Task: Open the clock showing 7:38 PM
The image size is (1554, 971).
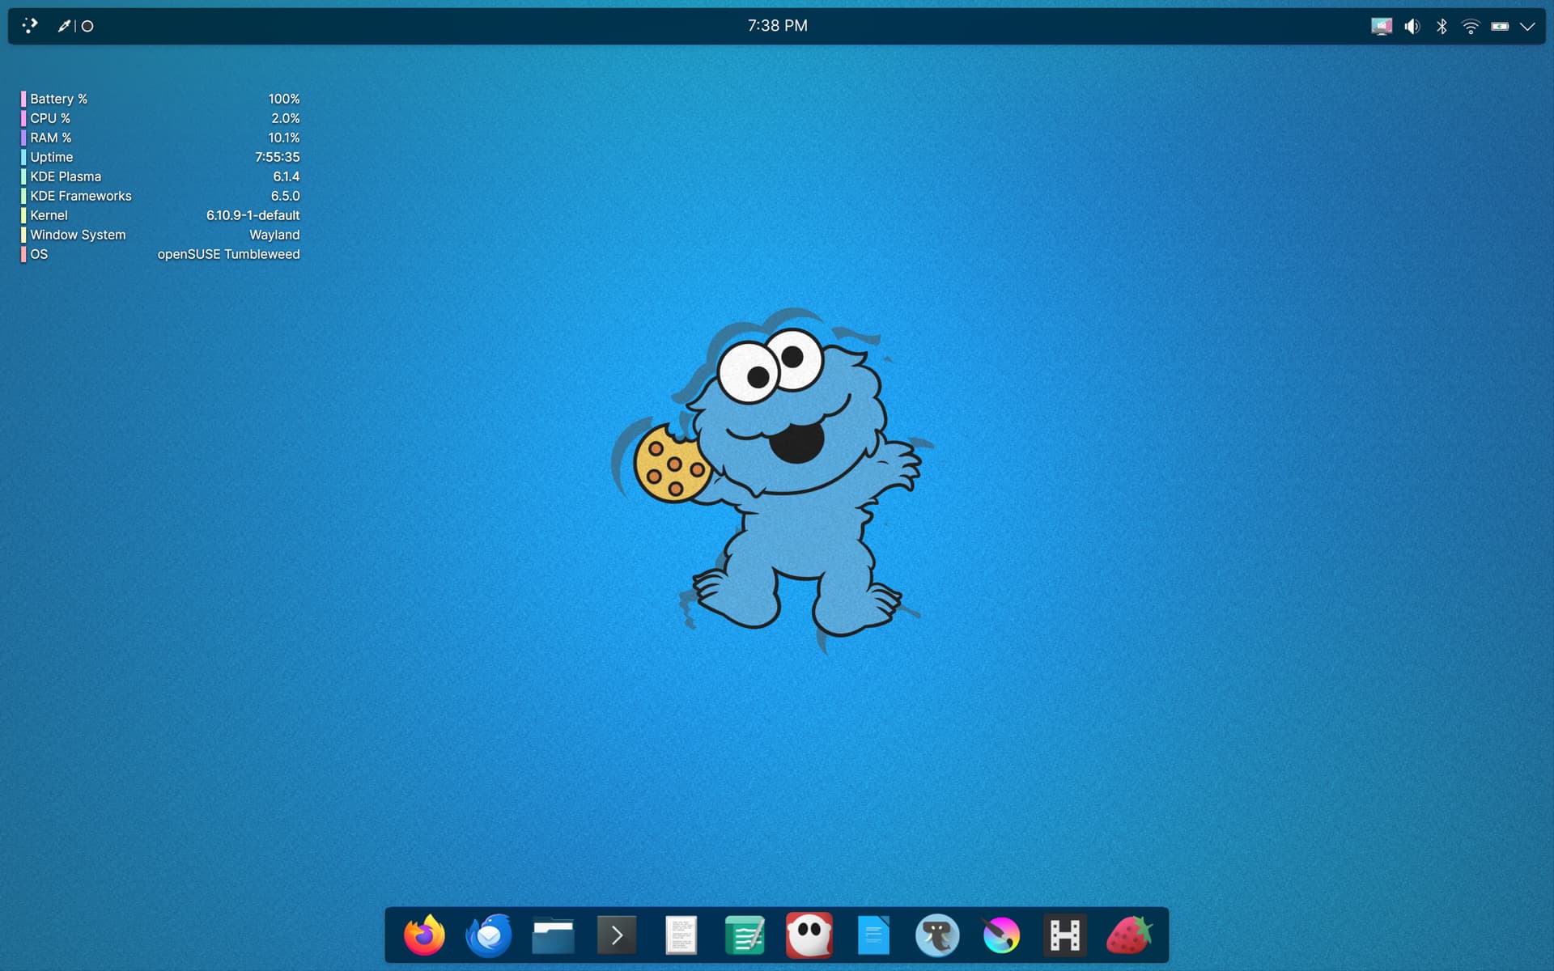Action: pos(777,26)
